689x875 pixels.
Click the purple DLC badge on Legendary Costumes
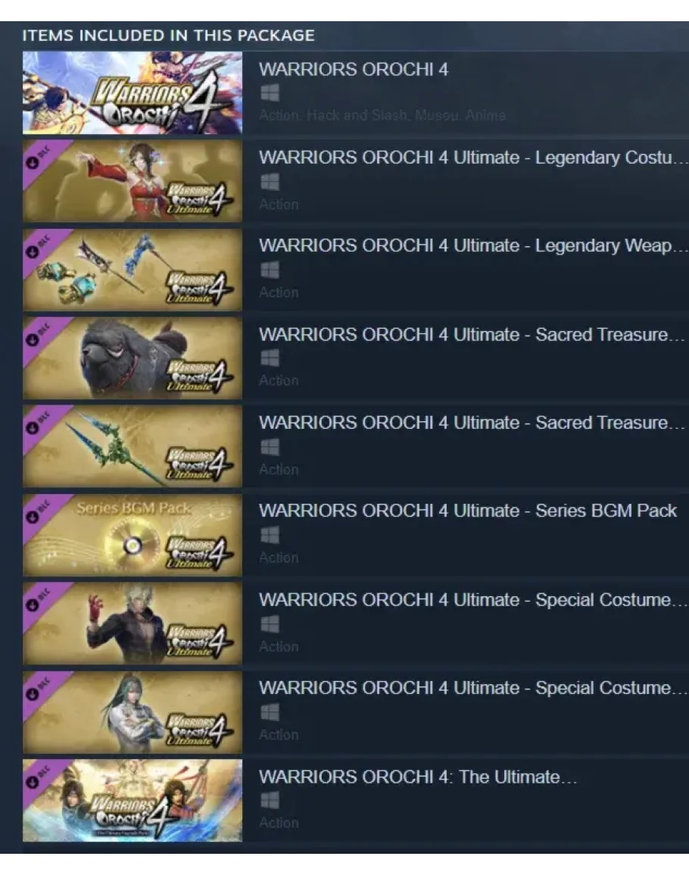[40, 158]
